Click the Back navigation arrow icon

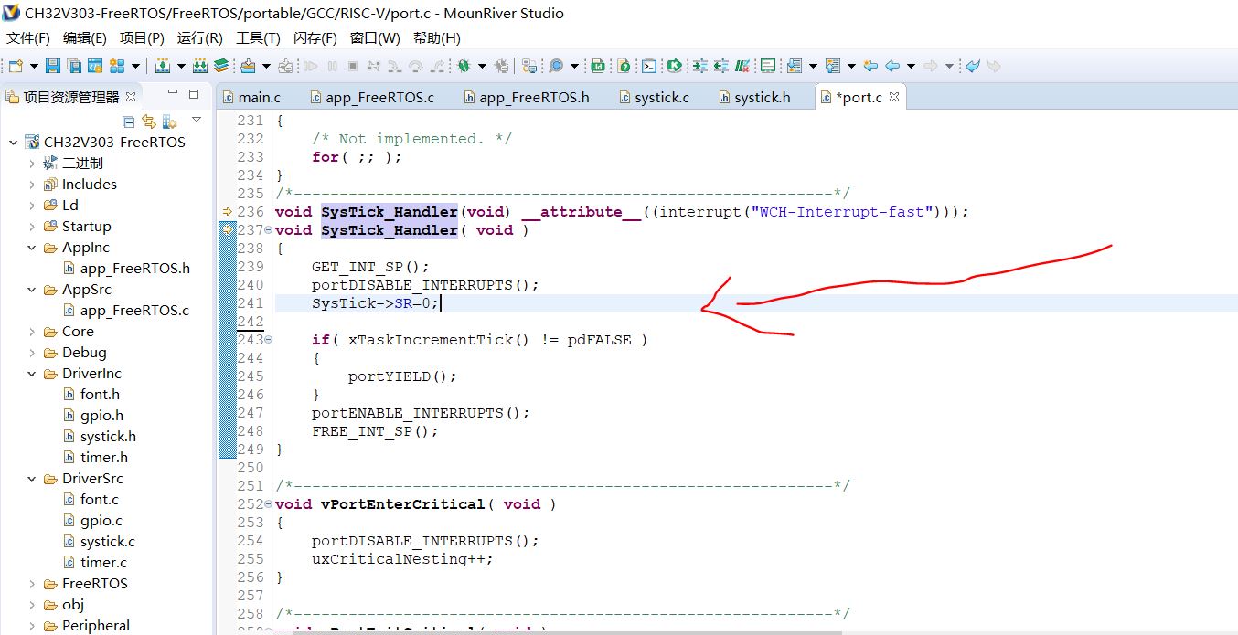click(891, 66)
